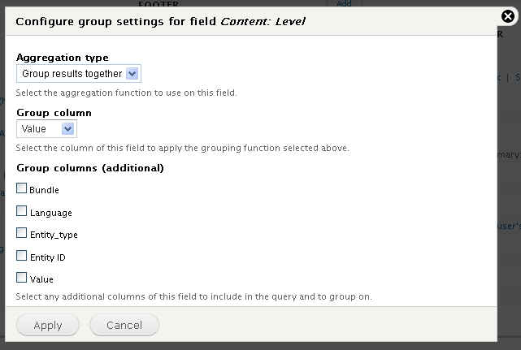
Task: Click the dialog title Content: Level
Action: click(x=263, y=22)
